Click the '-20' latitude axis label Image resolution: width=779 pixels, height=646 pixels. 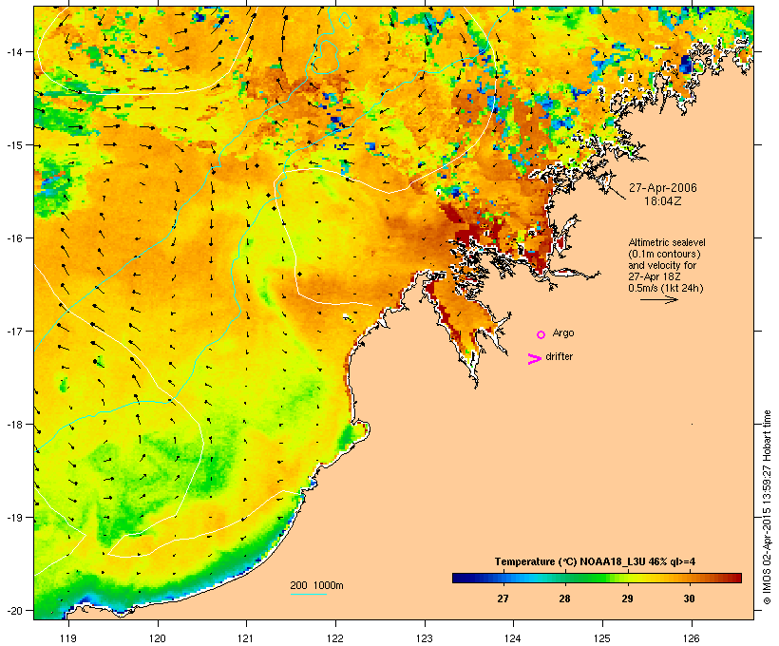14,610
